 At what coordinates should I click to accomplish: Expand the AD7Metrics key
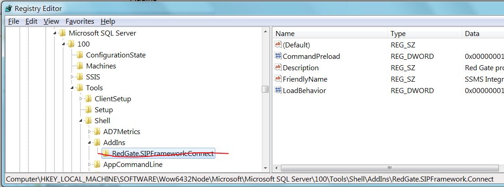[89, 132]
